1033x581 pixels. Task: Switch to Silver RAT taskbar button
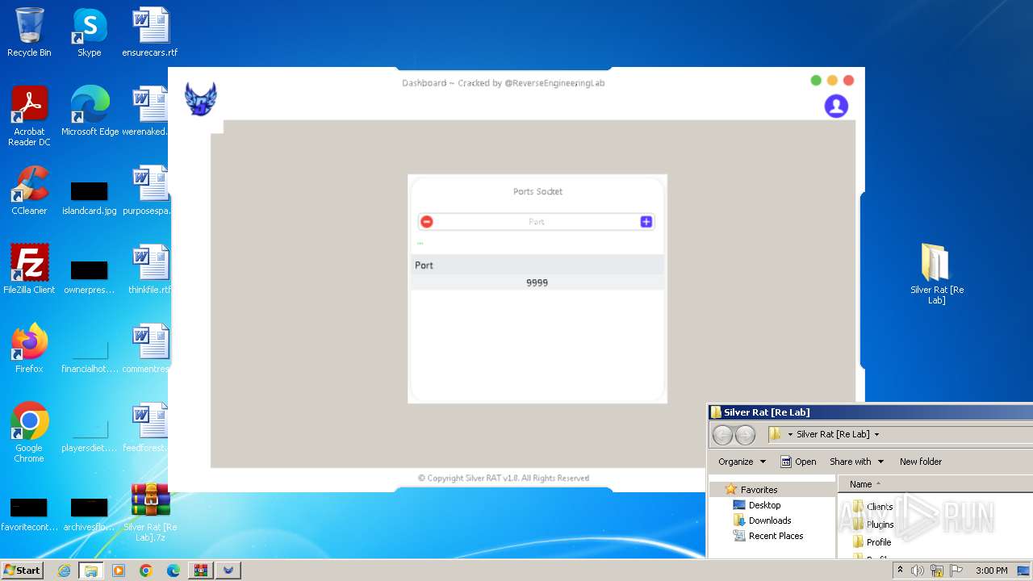coord(228,571)
